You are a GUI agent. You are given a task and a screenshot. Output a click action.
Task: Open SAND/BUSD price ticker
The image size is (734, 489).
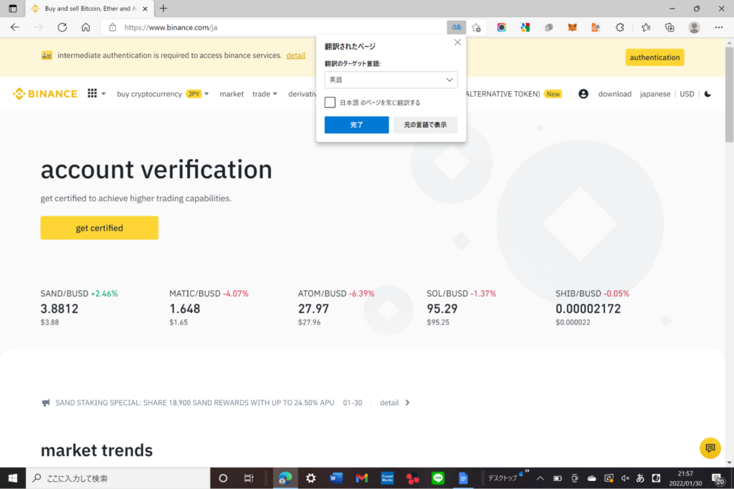point(79,307)
